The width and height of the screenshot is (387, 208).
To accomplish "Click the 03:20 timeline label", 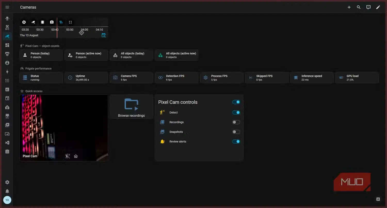I will click(x=25, y=30).
